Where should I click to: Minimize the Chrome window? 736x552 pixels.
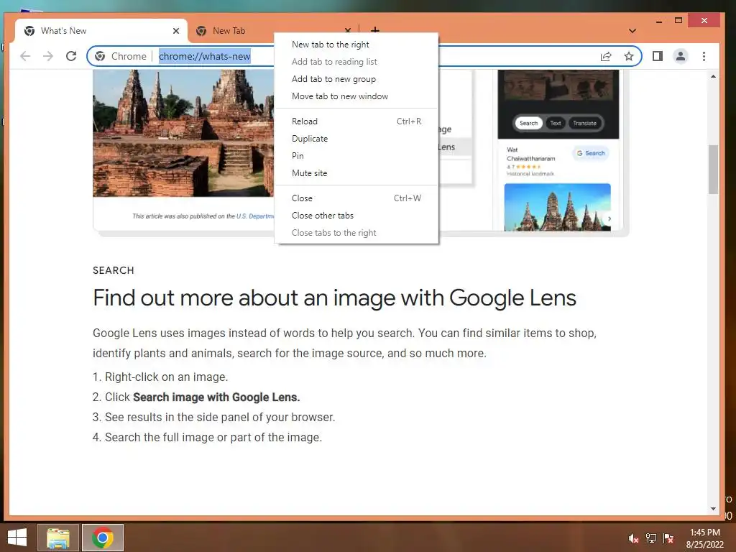point(659,21)
